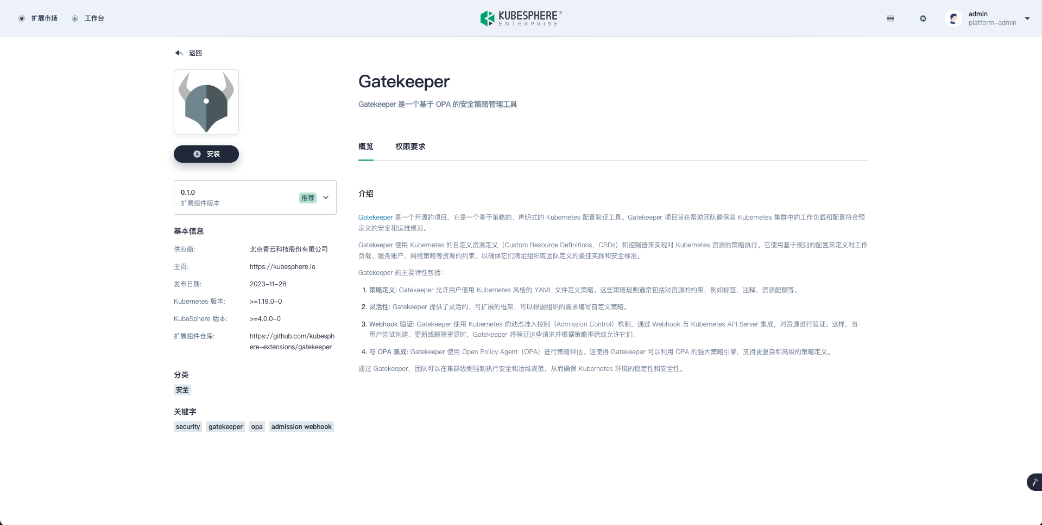Click the security keyword tag

[188, 427]
